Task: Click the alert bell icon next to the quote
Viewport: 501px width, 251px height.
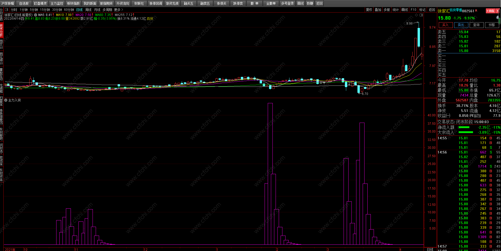Action: pos(497,18)
